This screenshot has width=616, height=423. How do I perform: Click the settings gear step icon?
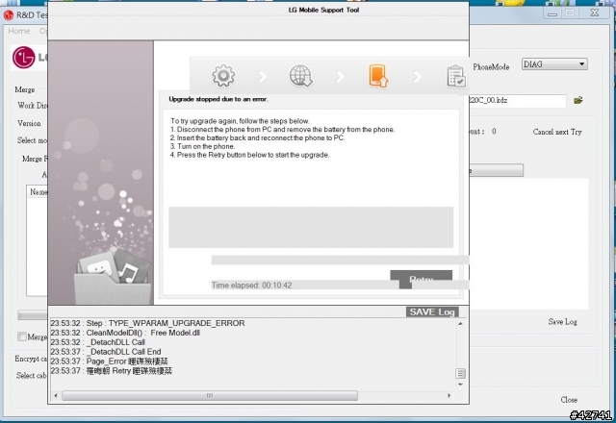coord(223,76)
